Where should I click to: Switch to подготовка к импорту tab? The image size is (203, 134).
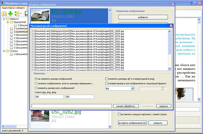tap(13, 8)
